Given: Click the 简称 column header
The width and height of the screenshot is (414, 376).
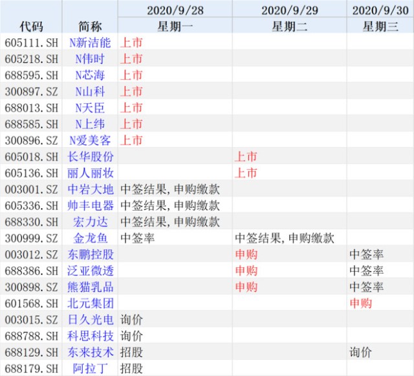Looking at the screenshot, I should tap(90, 25).
